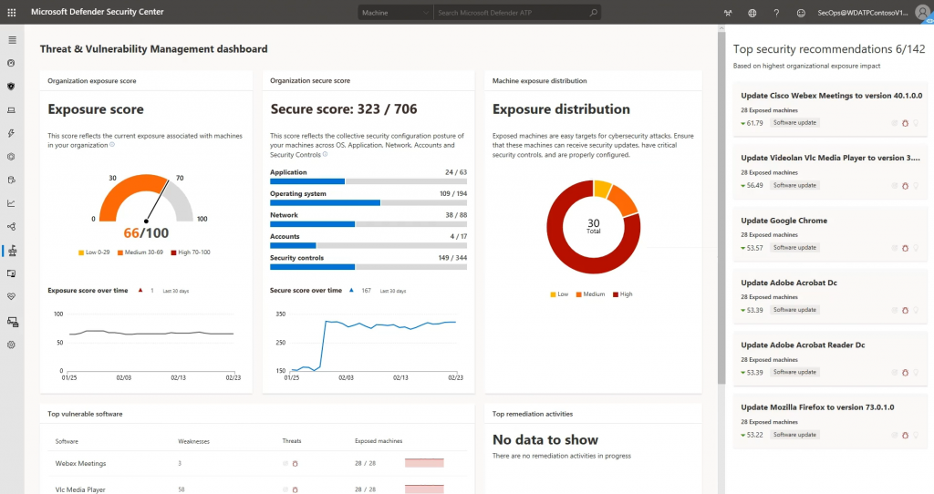Screen dimensions: 934x494
Task: Click the Exposed machines column header
Action: point(379,441)
